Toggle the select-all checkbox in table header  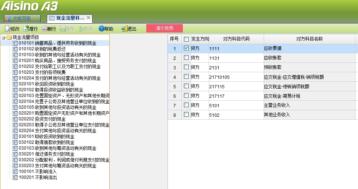click(x=186, y=39)
